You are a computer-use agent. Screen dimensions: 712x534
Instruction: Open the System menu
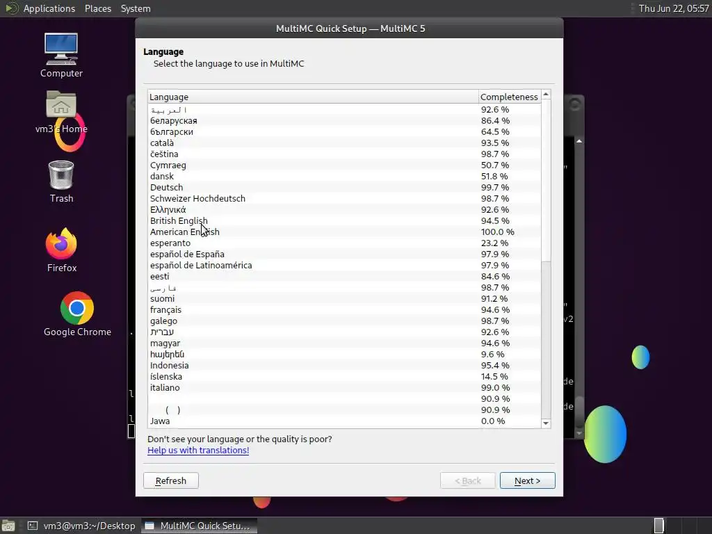tap(136, 8)
